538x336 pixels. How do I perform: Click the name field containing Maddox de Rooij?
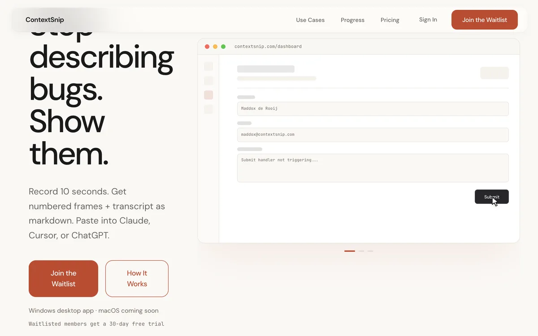[373, 109]
